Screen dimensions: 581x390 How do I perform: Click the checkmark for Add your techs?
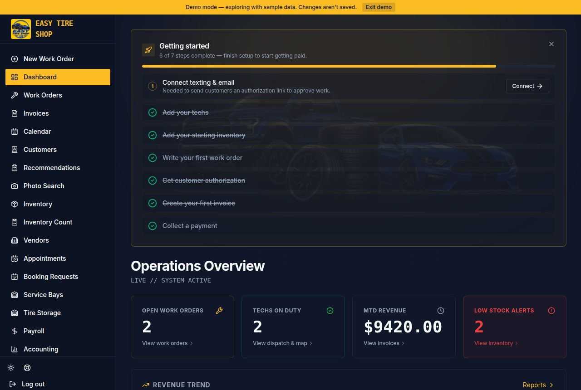[153, 112]
